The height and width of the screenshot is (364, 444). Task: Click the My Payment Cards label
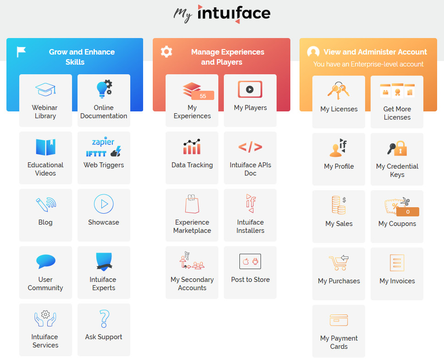point(339,342)
